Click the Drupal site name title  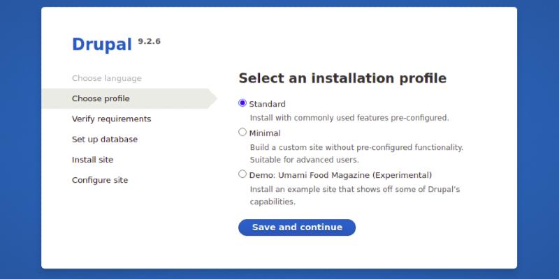coord(102,45)
